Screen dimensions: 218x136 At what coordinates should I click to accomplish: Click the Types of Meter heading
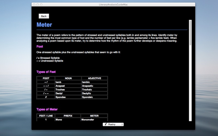(47, 109)
